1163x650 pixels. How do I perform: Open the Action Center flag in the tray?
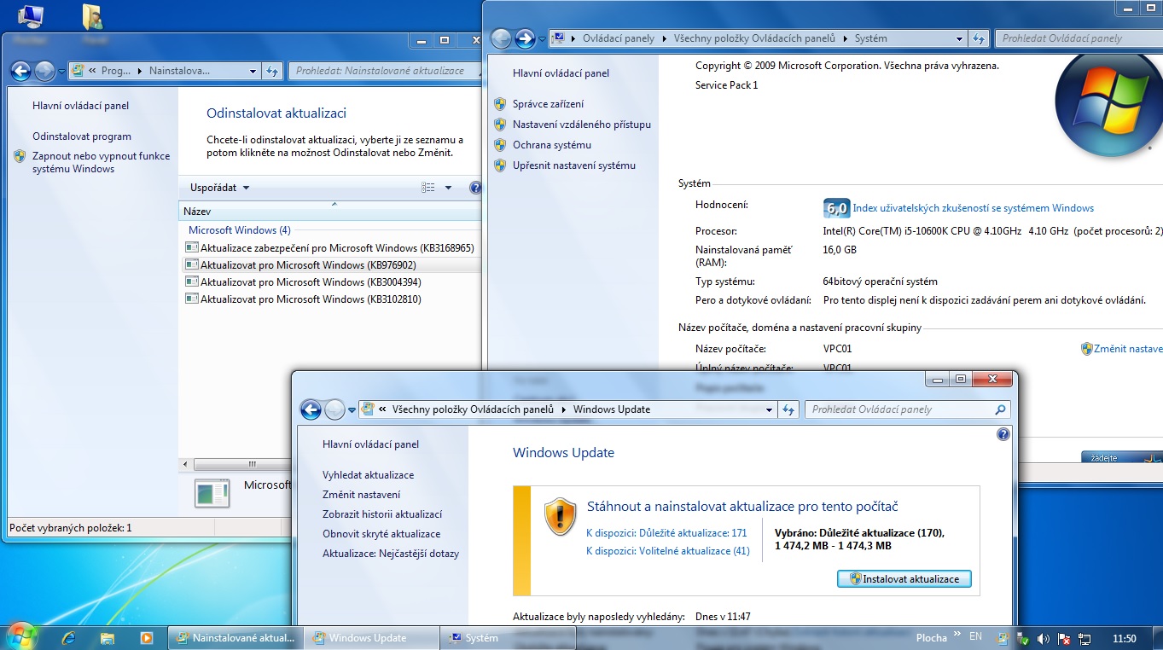[x=1064, y=638]
